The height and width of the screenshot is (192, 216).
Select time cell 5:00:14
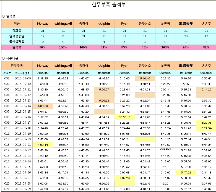(x=165, y=89)
